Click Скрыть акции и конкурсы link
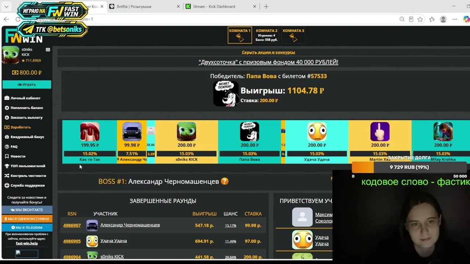470x264 pixels. pyautogui.click(x=268, y=52)
